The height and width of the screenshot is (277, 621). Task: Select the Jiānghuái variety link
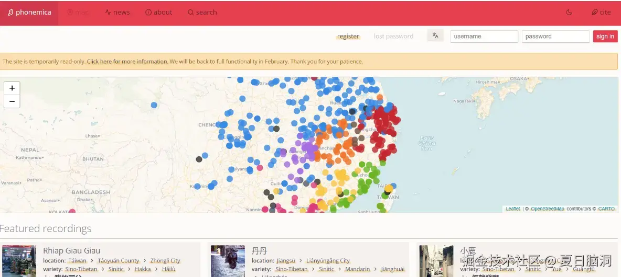[393, 270]
